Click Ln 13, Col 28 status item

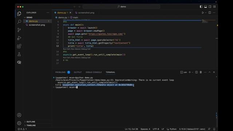[131, 129]
